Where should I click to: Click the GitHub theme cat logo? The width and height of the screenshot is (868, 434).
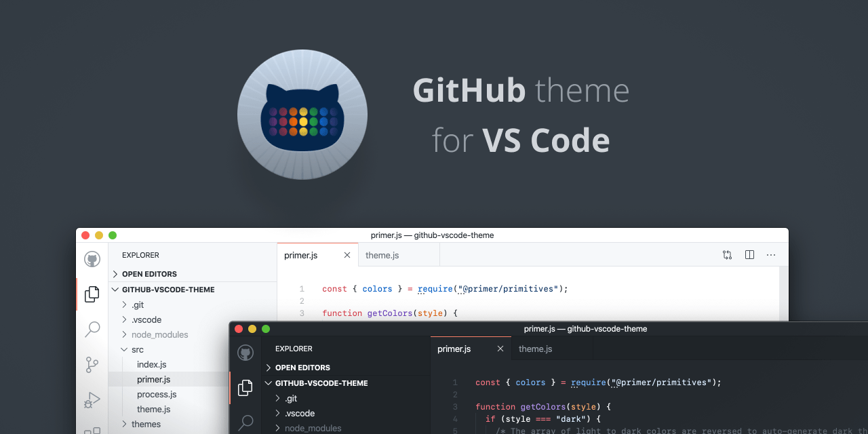point(302,115)
